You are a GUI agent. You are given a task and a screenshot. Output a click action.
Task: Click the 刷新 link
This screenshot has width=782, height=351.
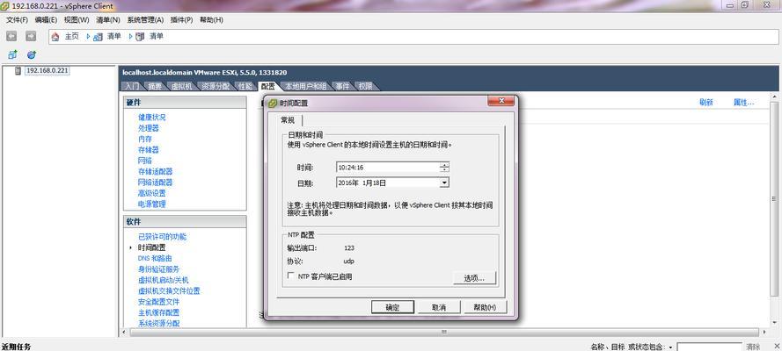click(x=706, y=103)
